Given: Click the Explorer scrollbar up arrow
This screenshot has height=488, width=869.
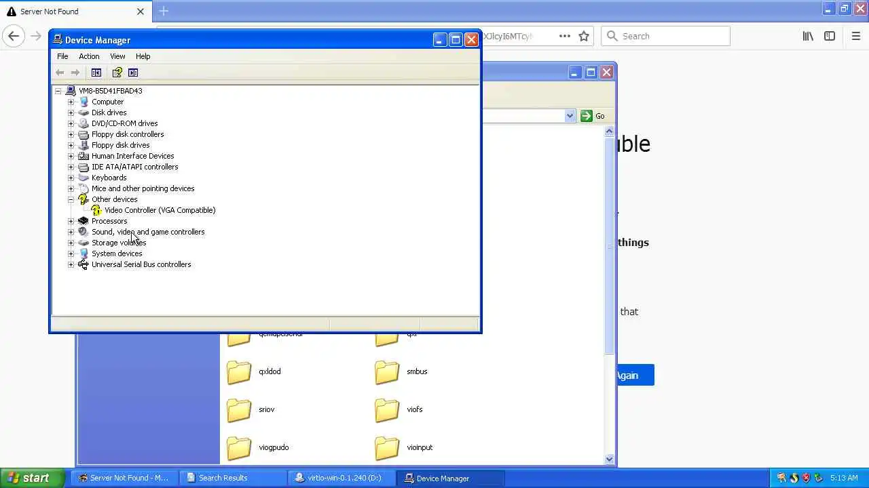Looking at the screenshot, I should [609, 131].
